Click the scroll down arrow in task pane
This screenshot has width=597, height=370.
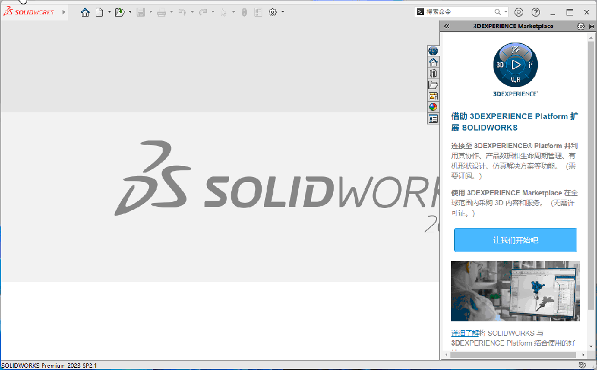[x=591, y=346]
